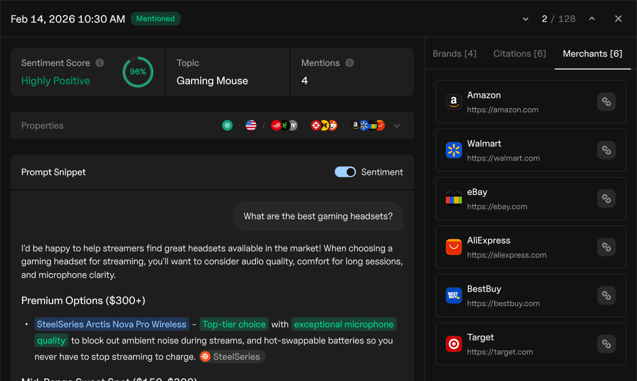
Task: Switch to the Citations [6] tab
Action: (x=520, y=54)
